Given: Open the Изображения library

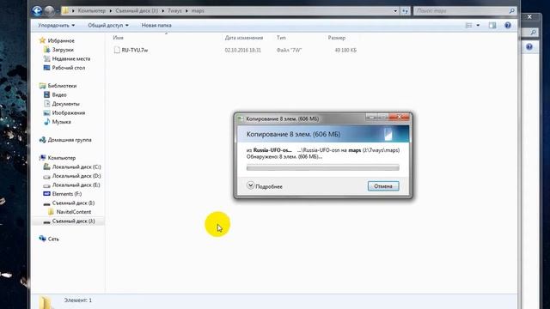Looking at the screenshot, I should (69, 112).
